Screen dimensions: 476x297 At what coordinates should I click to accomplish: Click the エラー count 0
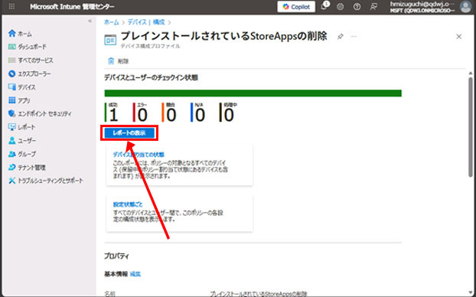(x=142, y=116)
